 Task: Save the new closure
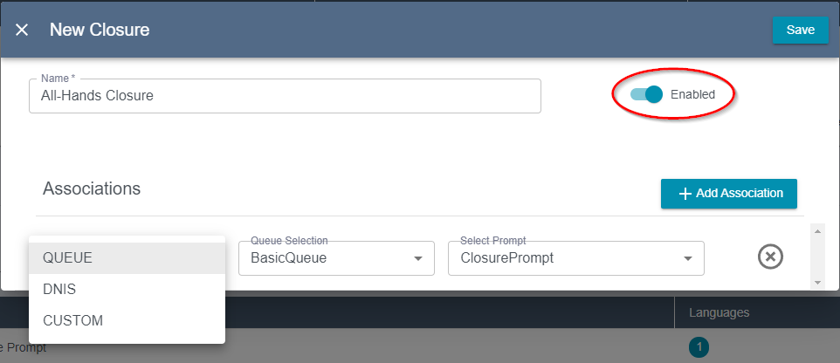coord(801,30)
